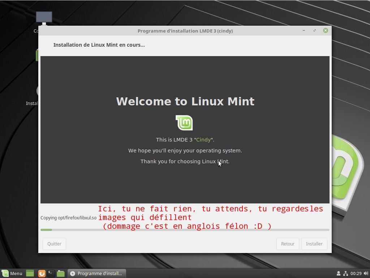
Task: Click the Show Desktop taskbar icon
Action: [x=30, y=273]
